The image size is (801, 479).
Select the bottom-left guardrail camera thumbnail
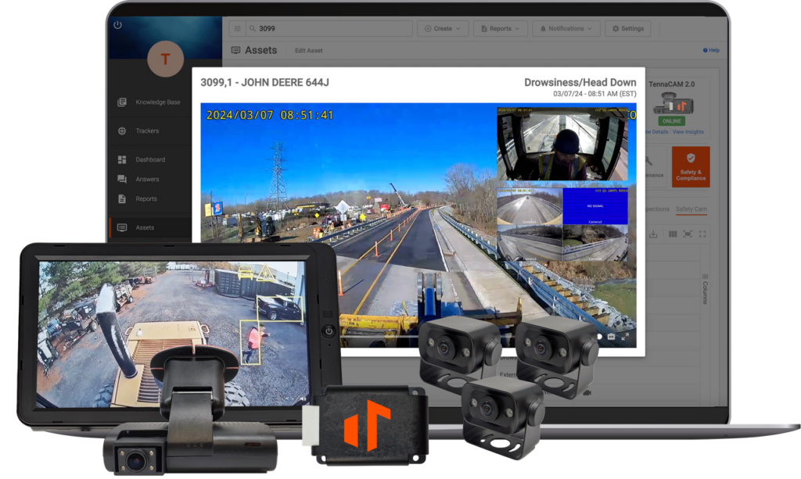click(x=530, y=243)
